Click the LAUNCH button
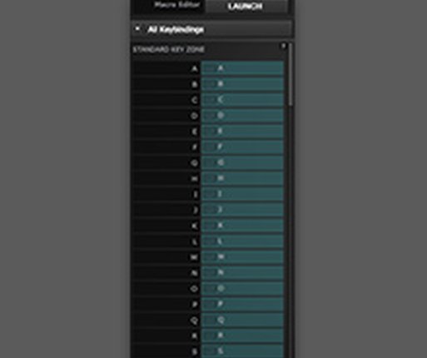The width and height of the screenshot is (427, 358). pyautogui.click(x=246, y=6)
